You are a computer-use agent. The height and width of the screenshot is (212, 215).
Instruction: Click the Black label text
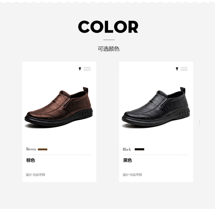127,149
